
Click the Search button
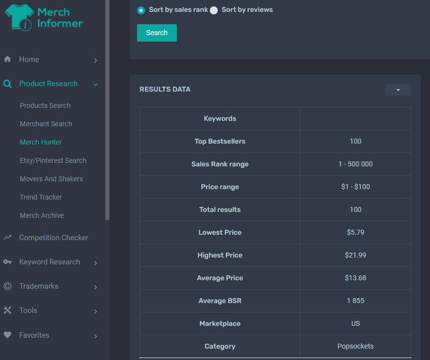[157, 33]
